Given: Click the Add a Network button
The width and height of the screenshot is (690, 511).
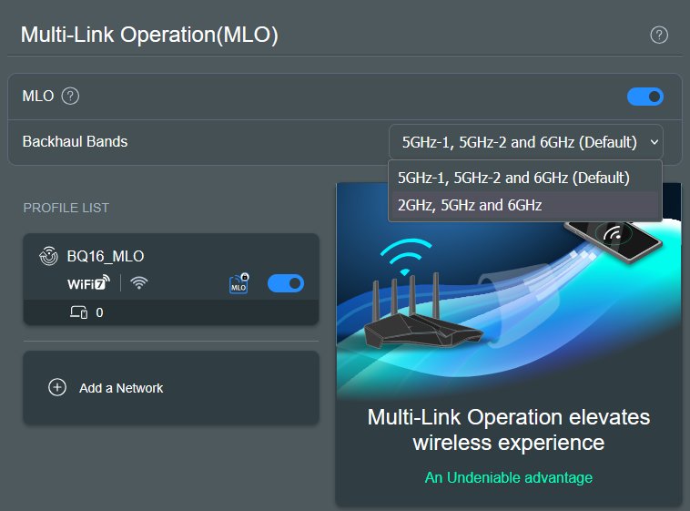Looking at the screenshot, I should tap(121, 388).
